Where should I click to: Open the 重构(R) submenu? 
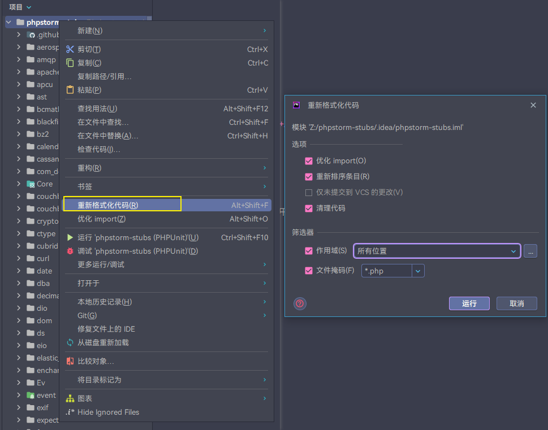pos(167,168)
